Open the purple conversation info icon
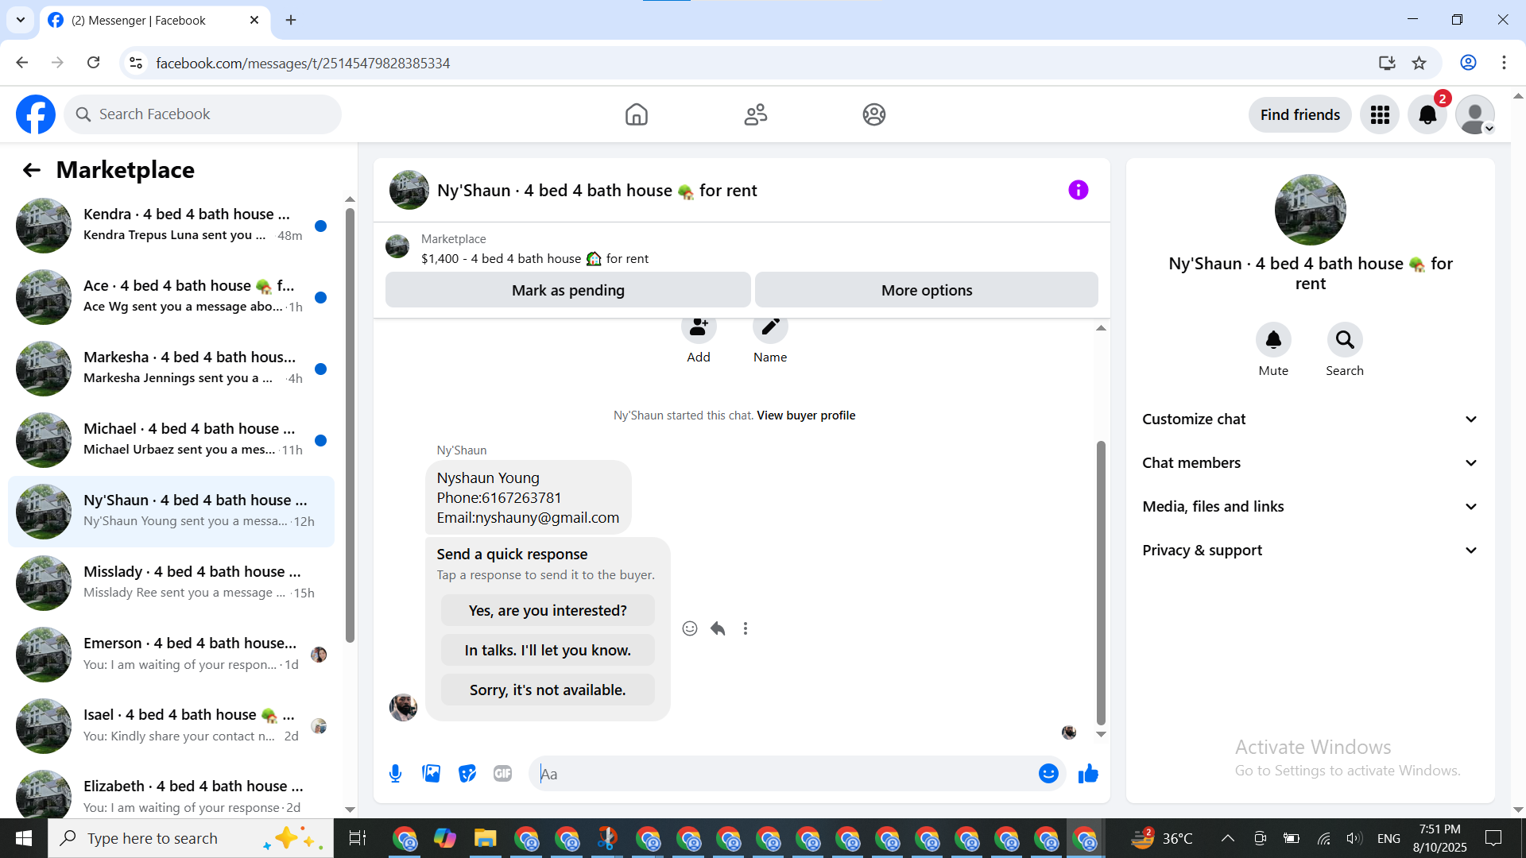This screenshot has height=858, width=1526. 1078,190
